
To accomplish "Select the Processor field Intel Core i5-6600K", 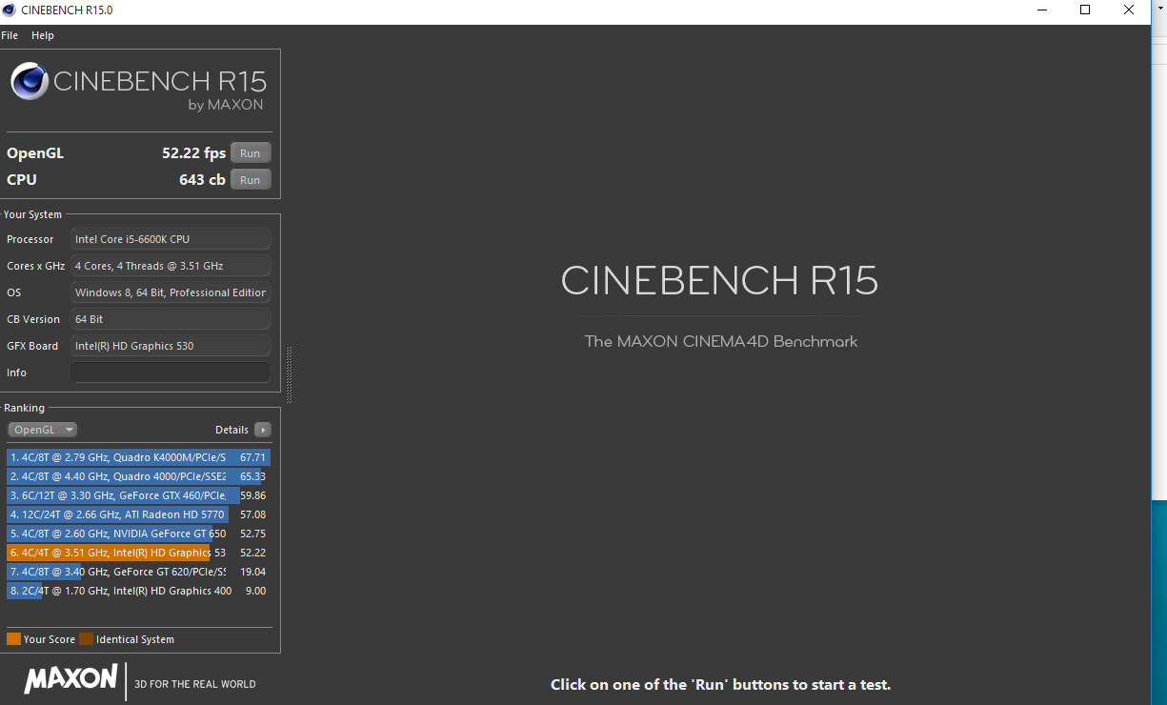I will coord(171,239).
